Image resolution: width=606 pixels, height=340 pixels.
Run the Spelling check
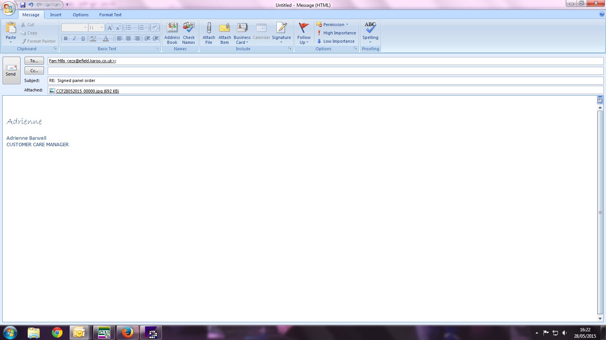(370, 28)
